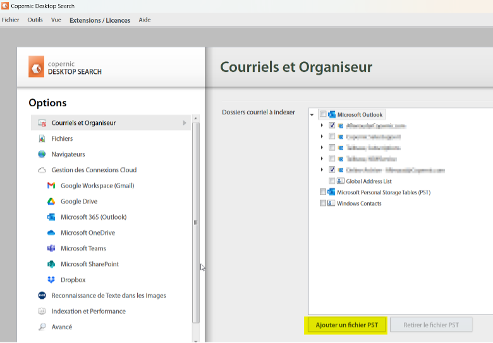Collapse the Microsoft Outlook tree node
The height and width of the screenshot is (343, 493).
click(x=312, y=115)
